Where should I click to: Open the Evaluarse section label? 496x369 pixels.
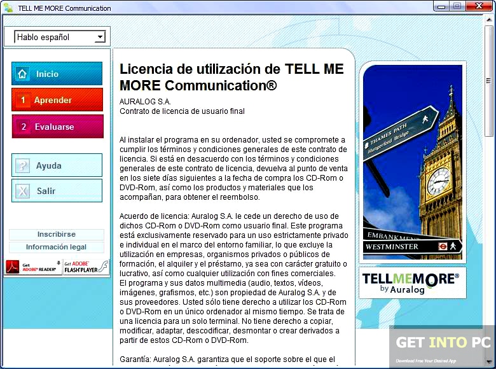[x=55, y=127]
